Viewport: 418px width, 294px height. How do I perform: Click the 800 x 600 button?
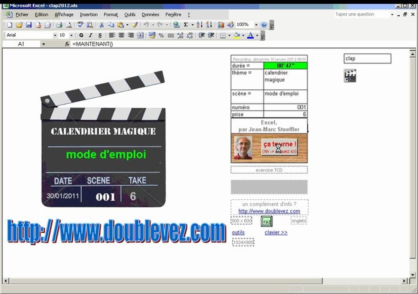(241, 221)
